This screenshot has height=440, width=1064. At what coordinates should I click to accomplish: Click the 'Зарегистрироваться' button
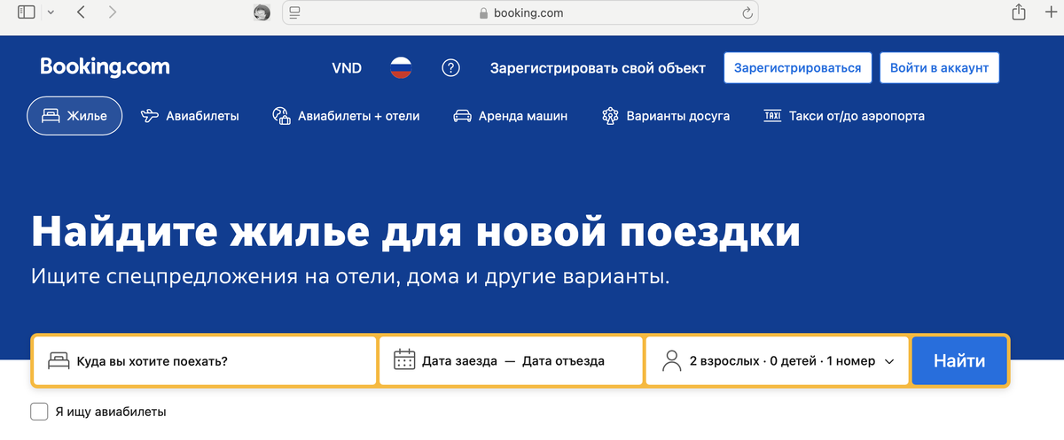[x=798, y=68]
